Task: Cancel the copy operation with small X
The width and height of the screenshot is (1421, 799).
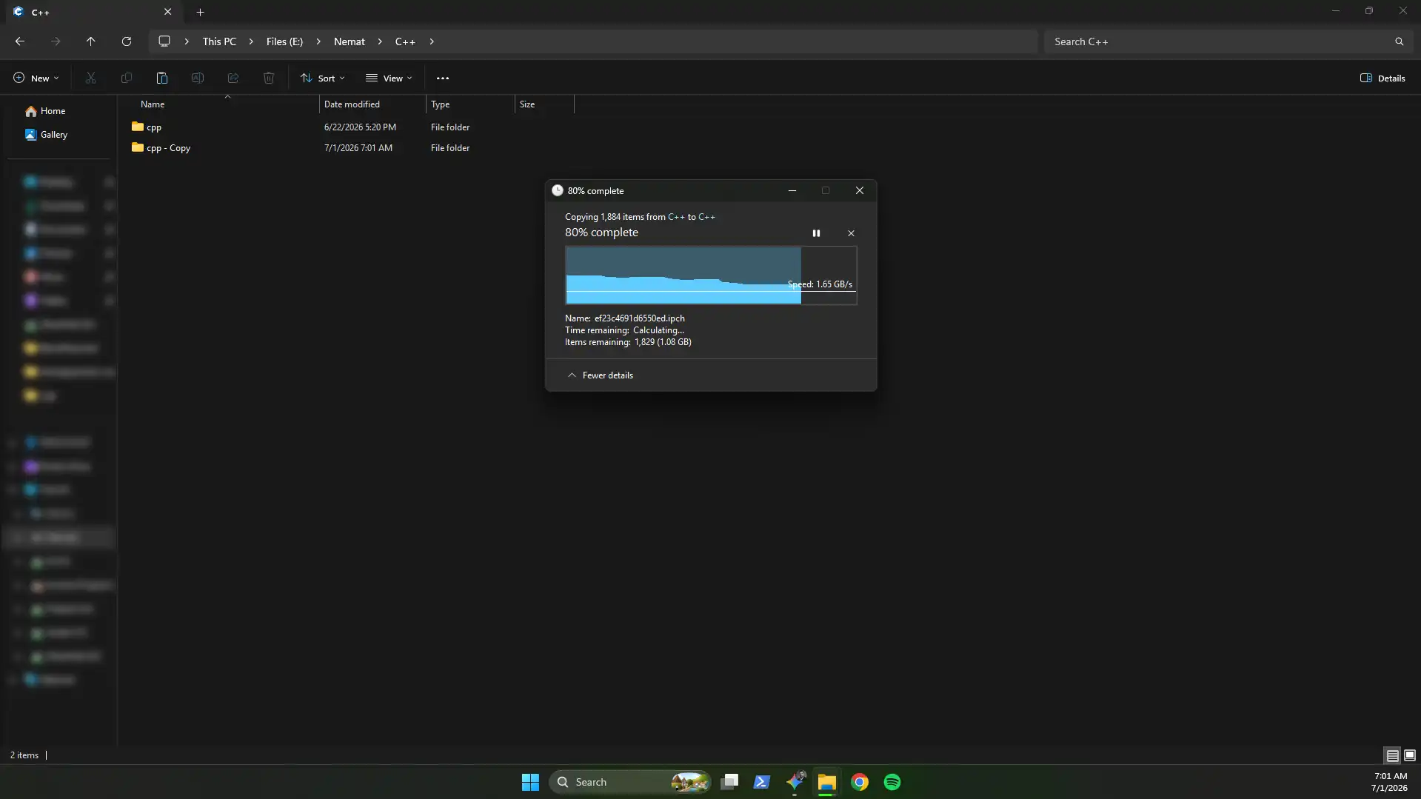Action: [851, 233]
